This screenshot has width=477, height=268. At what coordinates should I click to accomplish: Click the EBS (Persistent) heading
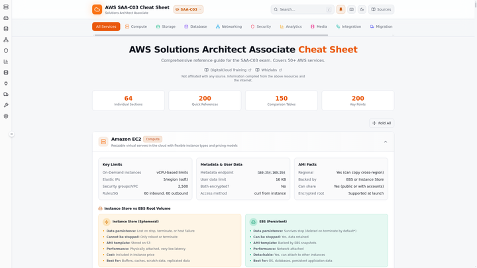click(273, 222)
